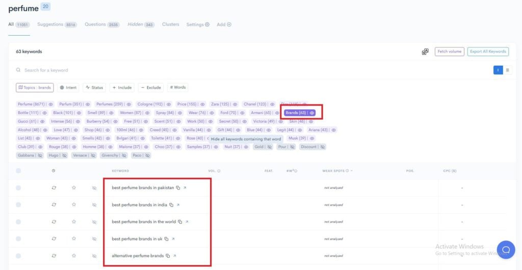Copy the keyword 'best perfume brands in pakistan'
The image size is (522, 270).
178,188
